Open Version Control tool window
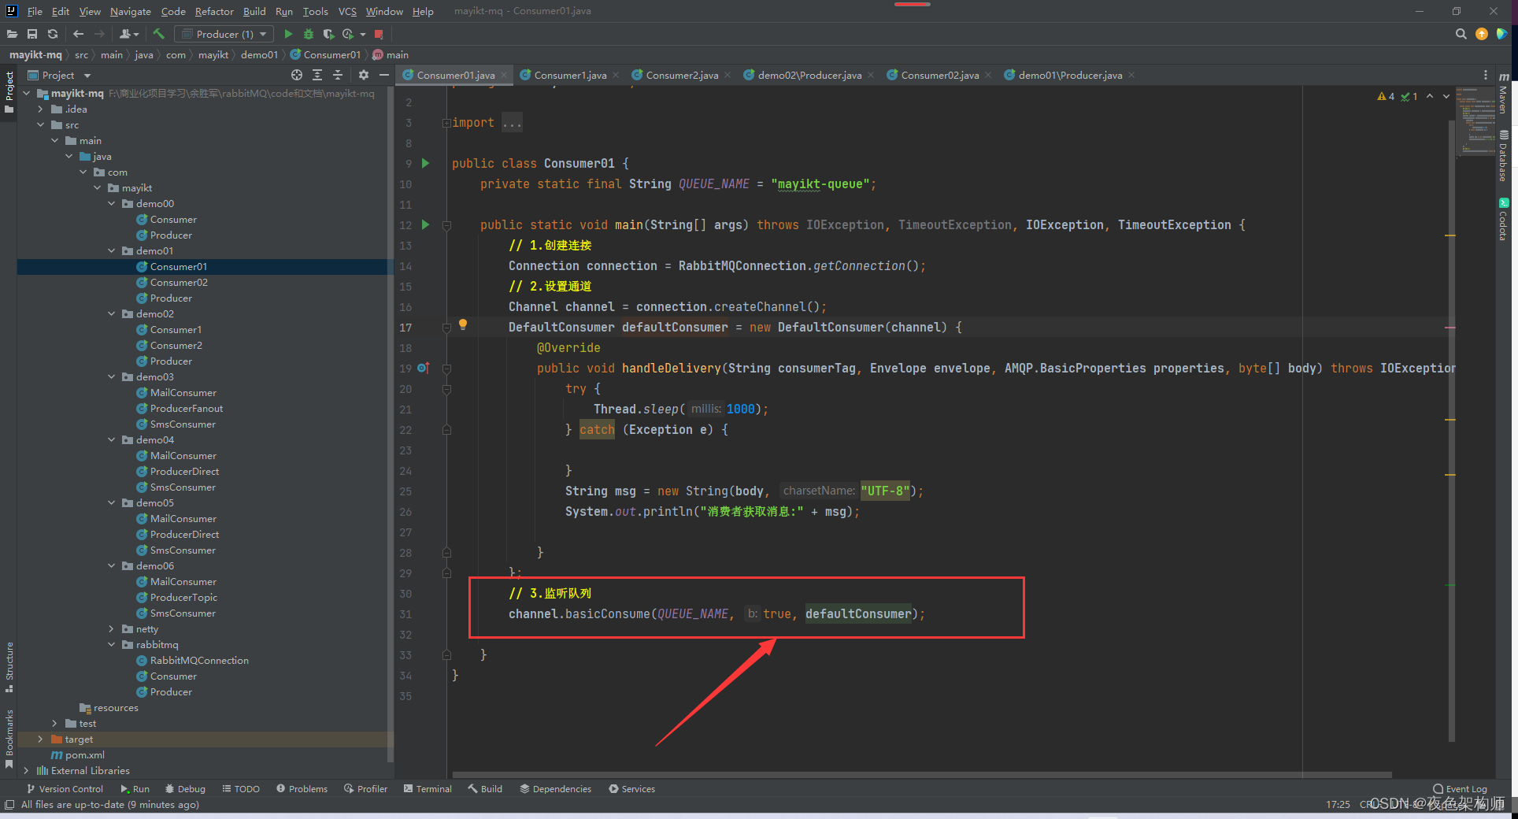The height and width of the screenshot is (819, 1518). click(65, 788)
